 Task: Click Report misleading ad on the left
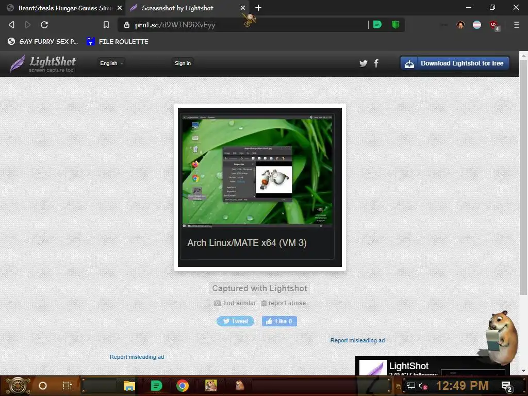pyautogui.click(x=137, y=357)
